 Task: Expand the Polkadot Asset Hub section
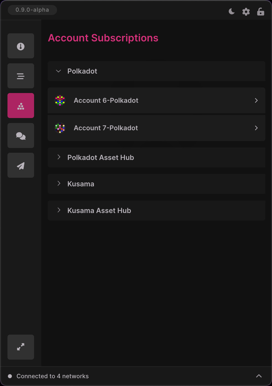coord(156,157)
